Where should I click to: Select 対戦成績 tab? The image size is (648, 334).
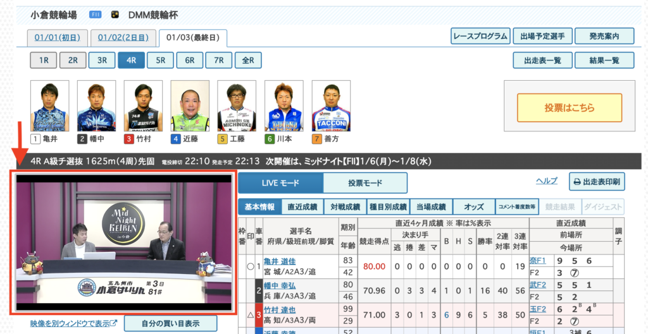tap(345, 207)
